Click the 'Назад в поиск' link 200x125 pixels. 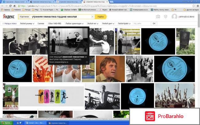coord(10,23)
